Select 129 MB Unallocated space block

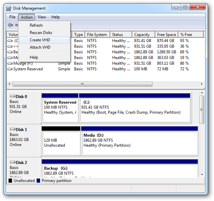pyautogui.click(x=61, y=141)
